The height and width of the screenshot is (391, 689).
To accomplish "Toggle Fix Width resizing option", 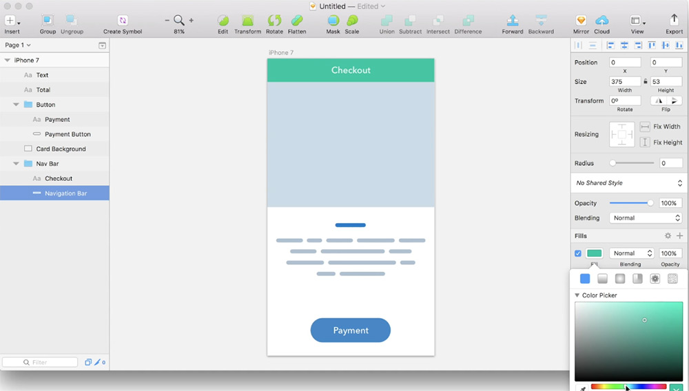I will tap(645, 127).
